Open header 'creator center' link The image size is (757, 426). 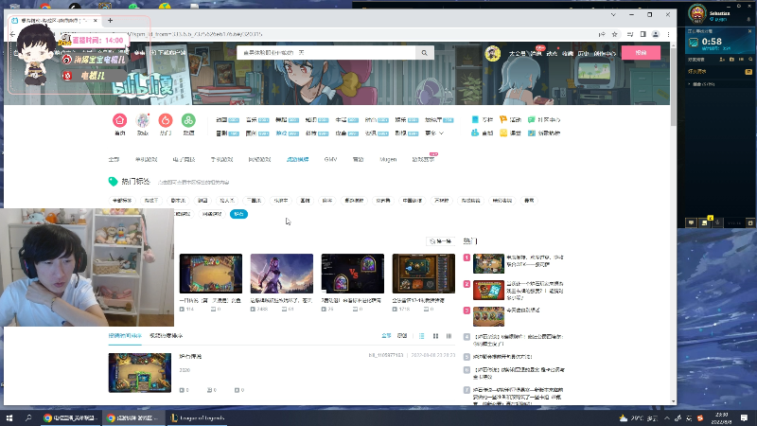(x=605, y=53)
